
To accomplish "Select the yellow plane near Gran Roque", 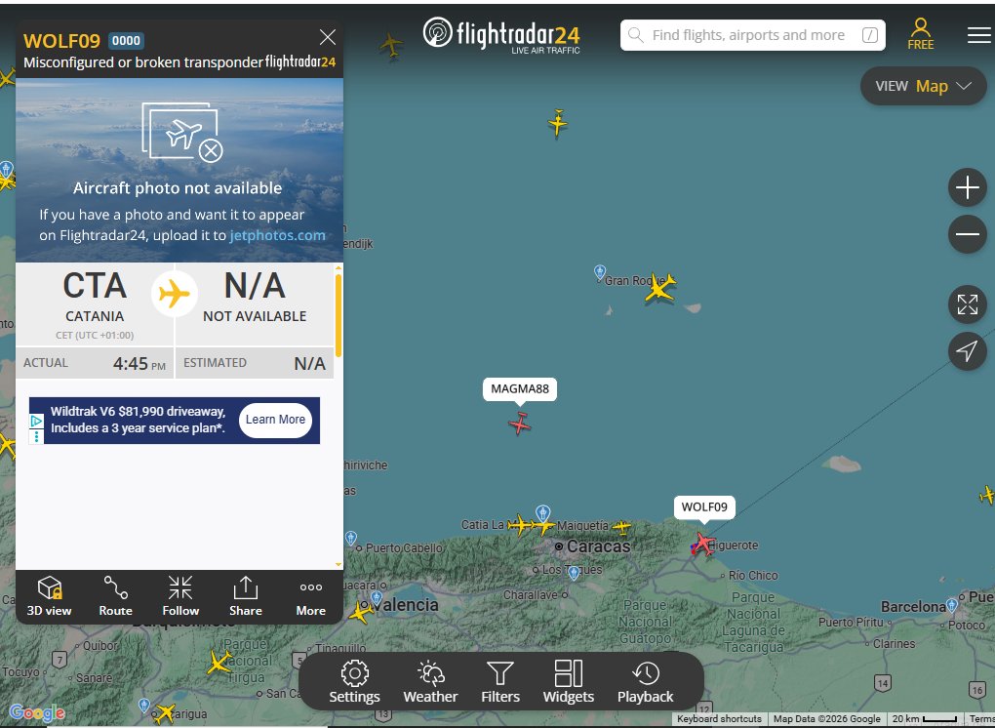I will click(660, 288).
